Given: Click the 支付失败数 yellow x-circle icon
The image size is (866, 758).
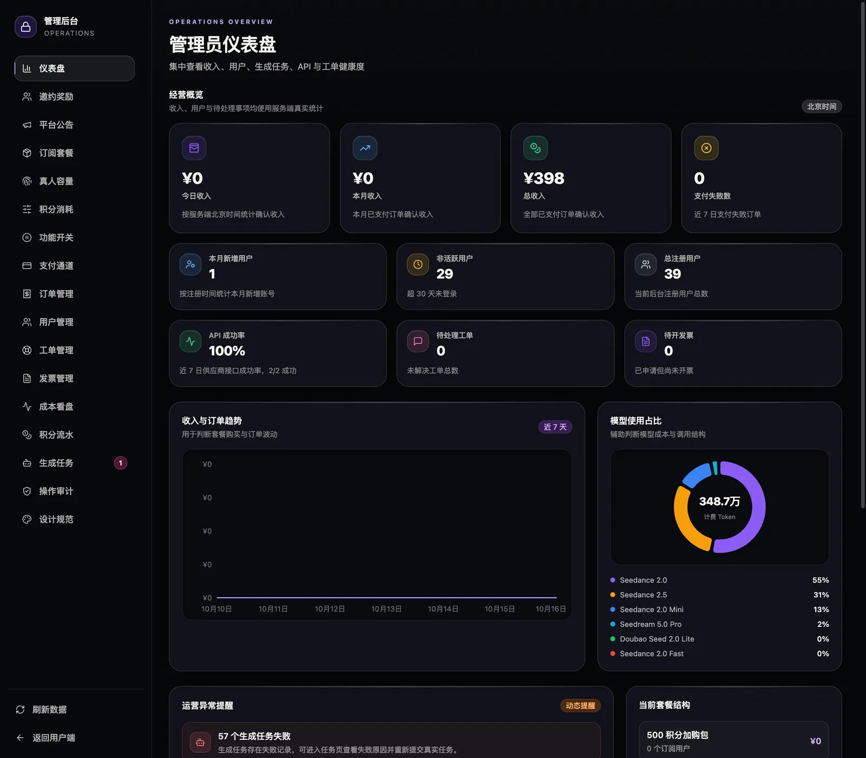Looking at the screenshot, I should (706, 148).
